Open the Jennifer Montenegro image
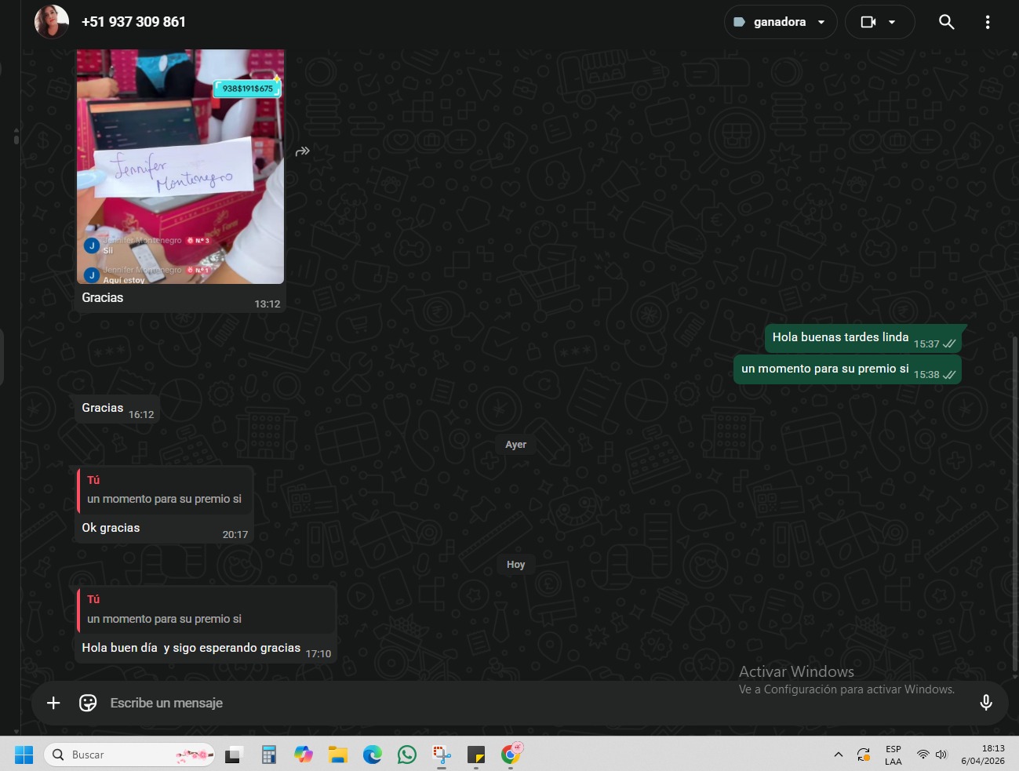Viewport: 1019px width, 771px height. (180, 166)
